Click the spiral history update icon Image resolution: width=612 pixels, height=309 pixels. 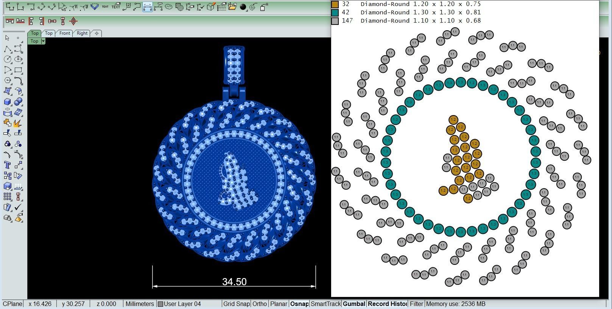click(x=254, y=7)
